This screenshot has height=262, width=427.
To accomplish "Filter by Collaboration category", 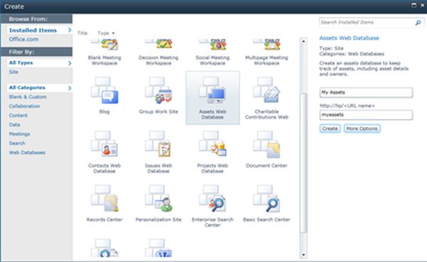I will (x=24, y=106).
